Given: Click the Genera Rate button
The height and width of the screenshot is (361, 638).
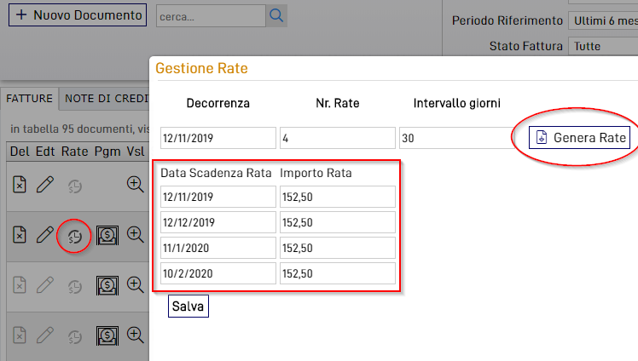Looking at the screenshot, I should pyautogui.click(x=579, y=138).
